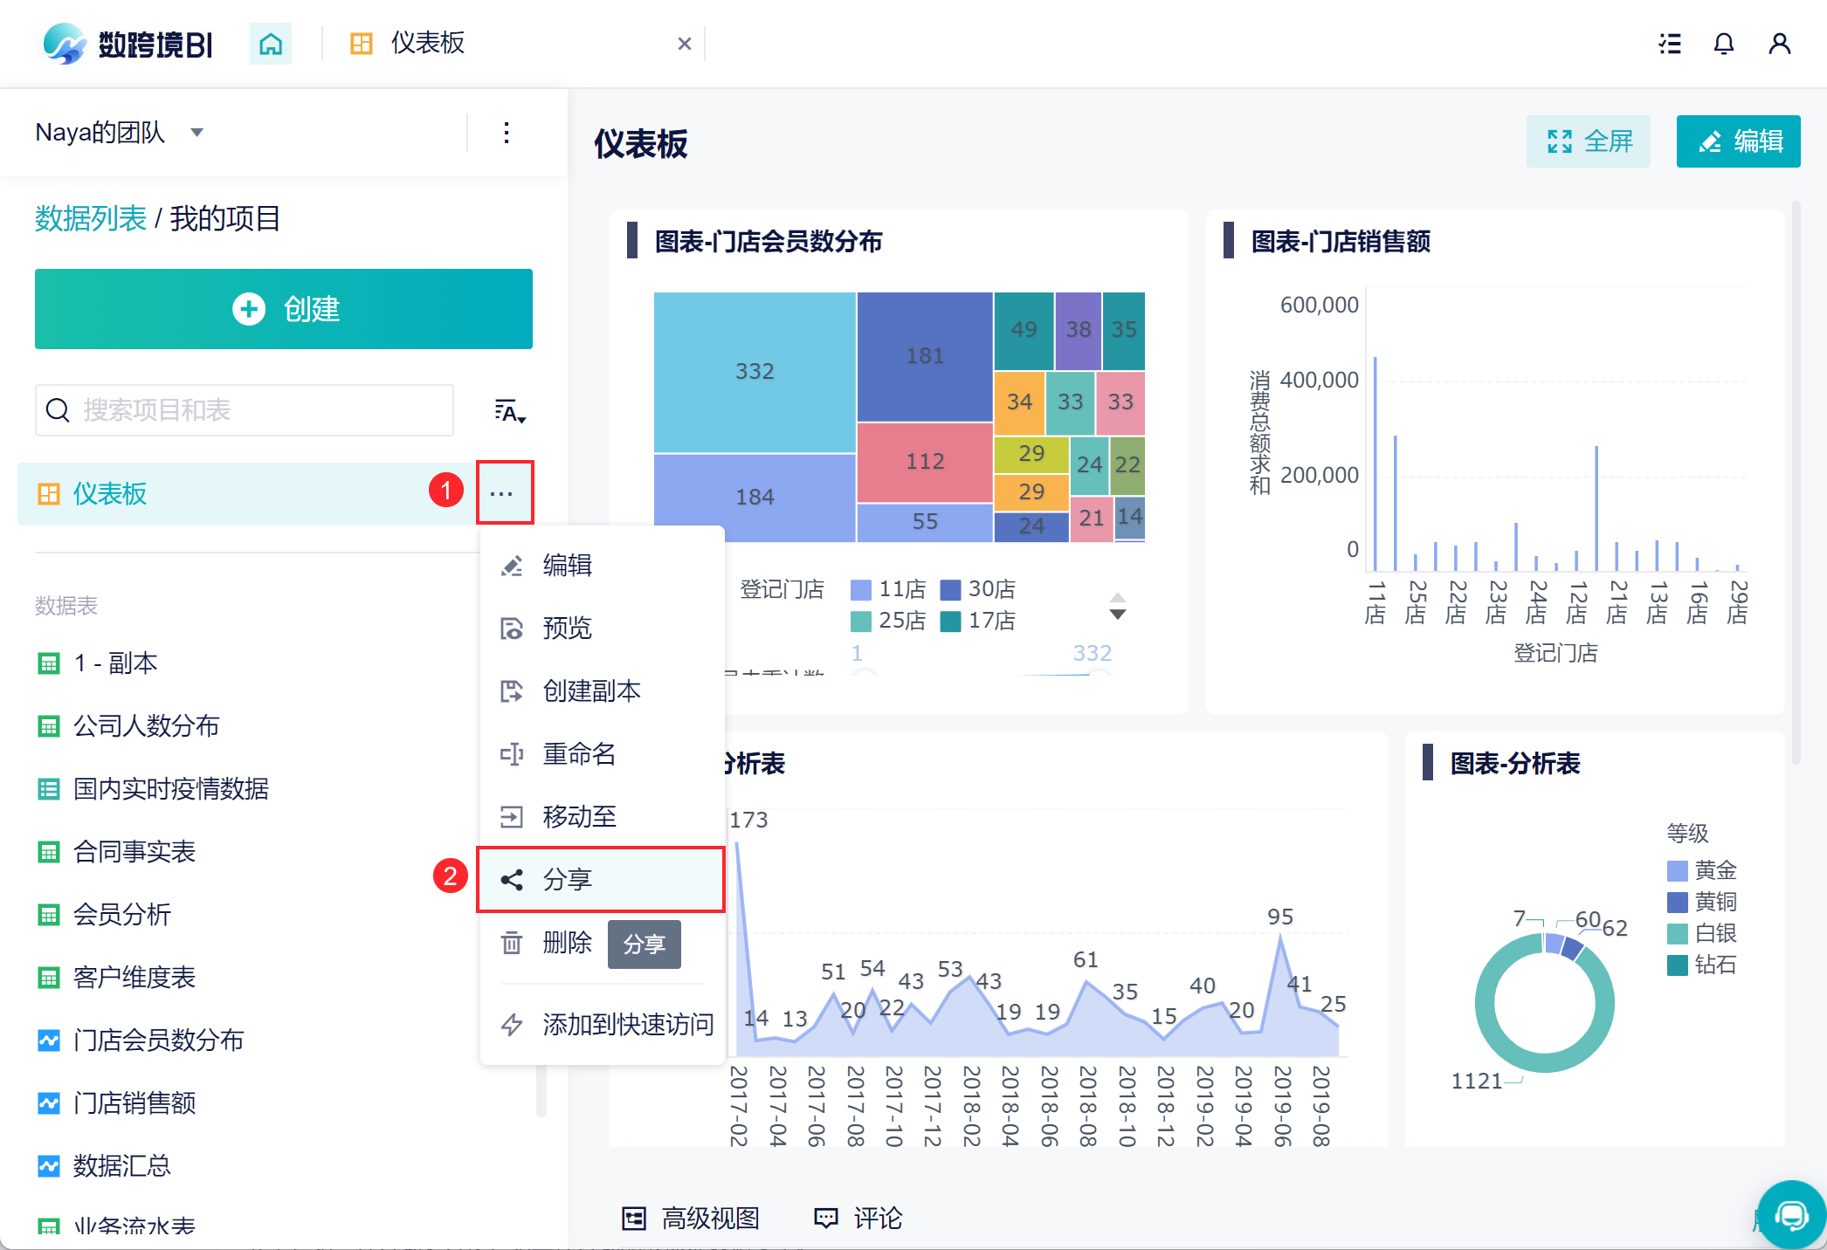
Task: Open the customer support chat bubble
Action: coord(1791,1214)
